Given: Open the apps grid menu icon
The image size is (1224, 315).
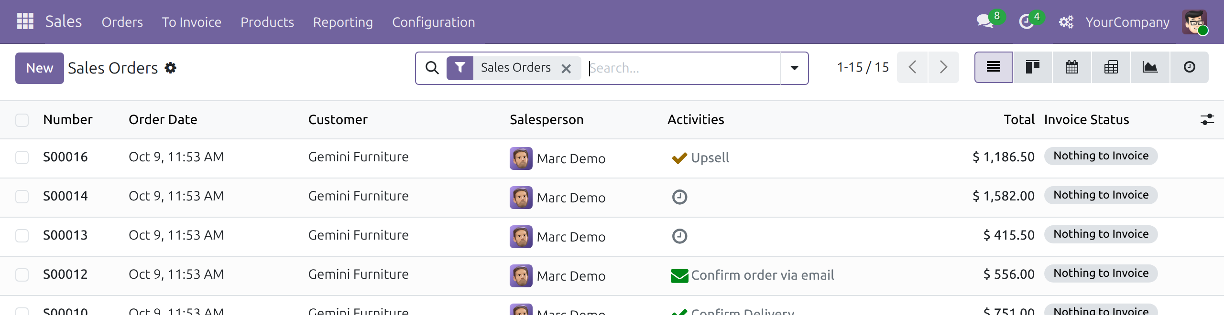Looking at the screenshot, I should (25, 21).
